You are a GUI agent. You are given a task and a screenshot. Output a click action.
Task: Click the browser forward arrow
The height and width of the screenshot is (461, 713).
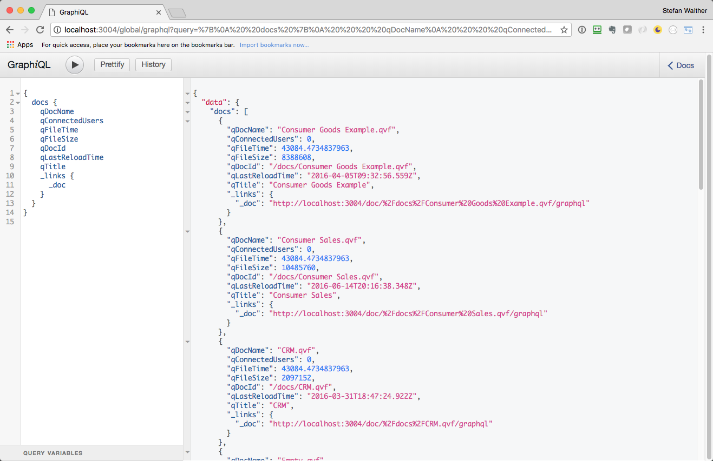25,30
